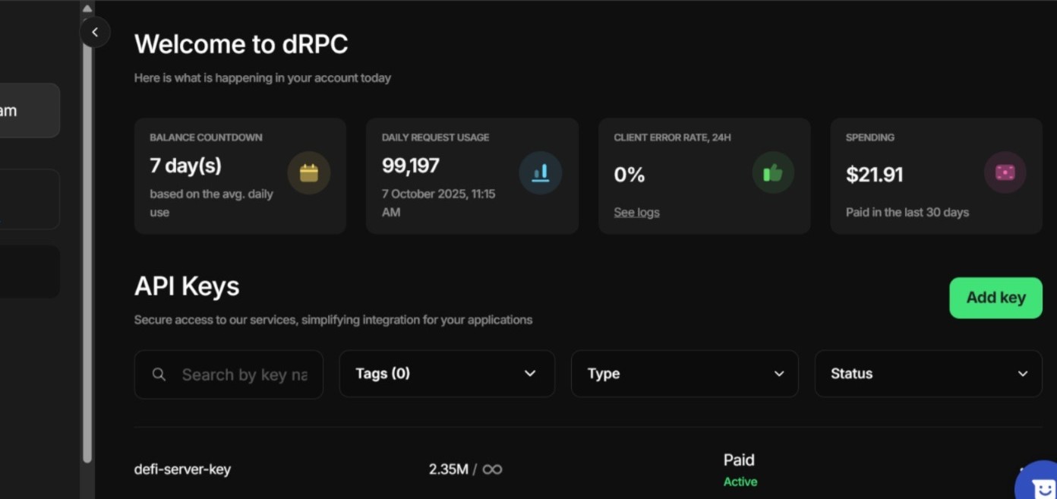
Task: Open the Status filter dropdown
Action: coord(928,374)
